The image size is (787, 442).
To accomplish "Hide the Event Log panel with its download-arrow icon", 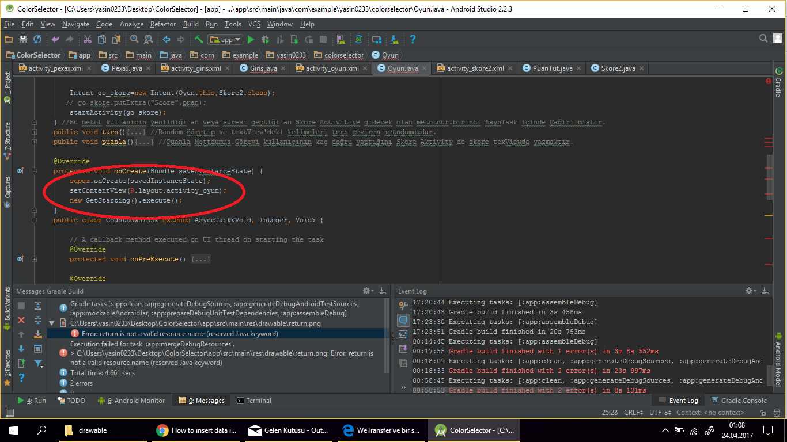I will point(765,291).
